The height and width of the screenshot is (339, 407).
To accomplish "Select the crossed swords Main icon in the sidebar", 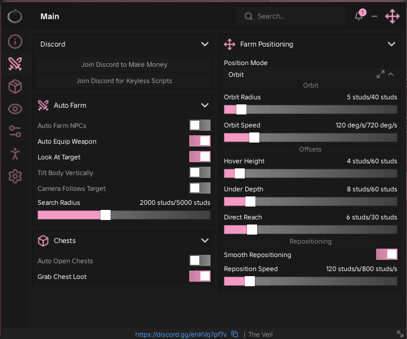I will click(15, 64).
